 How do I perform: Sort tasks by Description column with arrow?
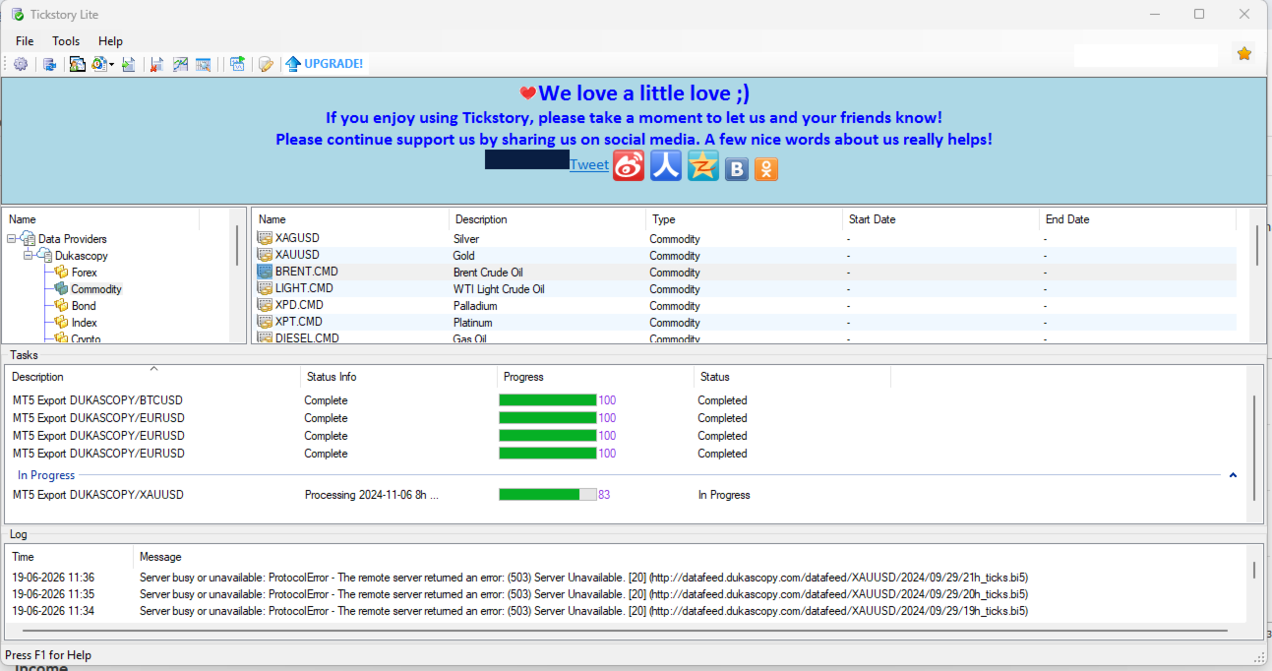coord(152,377)
